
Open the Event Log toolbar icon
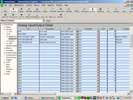(100, 10)
